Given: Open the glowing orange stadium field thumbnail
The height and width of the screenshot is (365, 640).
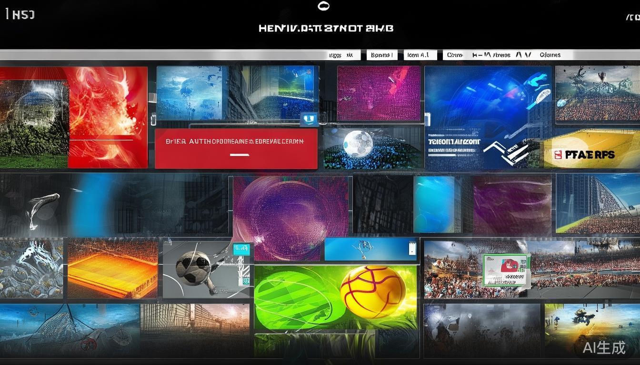Looking at the screenshot, I should coord(112,269).
